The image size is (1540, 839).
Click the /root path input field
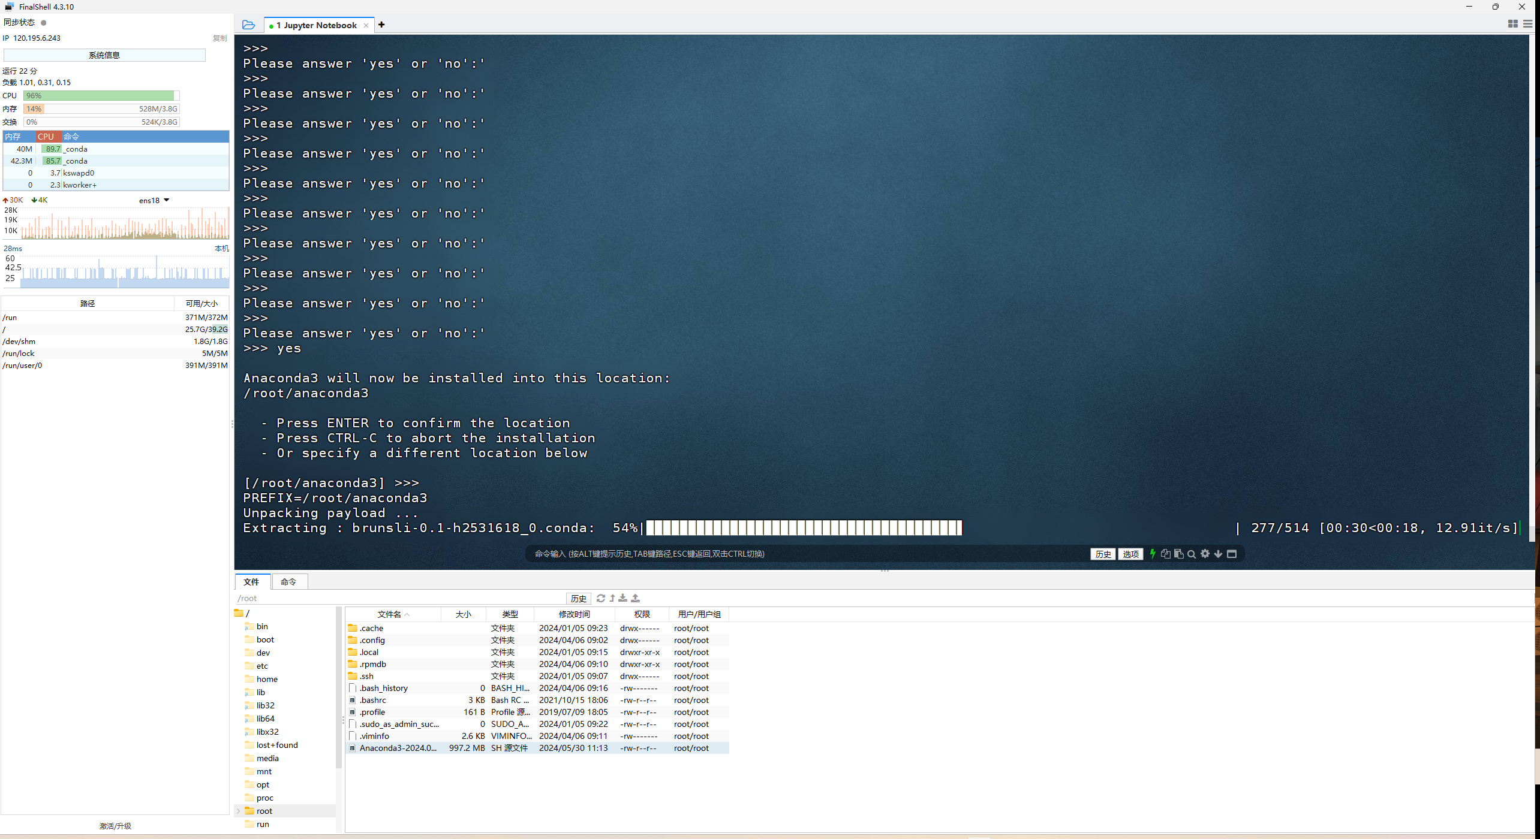pos(400,598)
